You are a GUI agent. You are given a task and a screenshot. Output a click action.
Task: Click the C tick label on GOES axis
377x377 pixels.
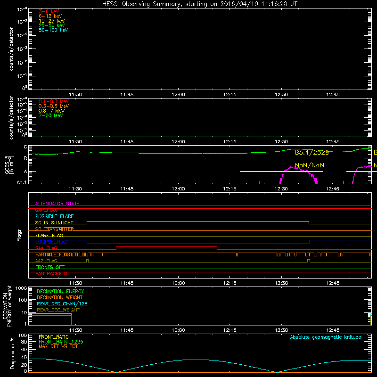coord(25,147)
